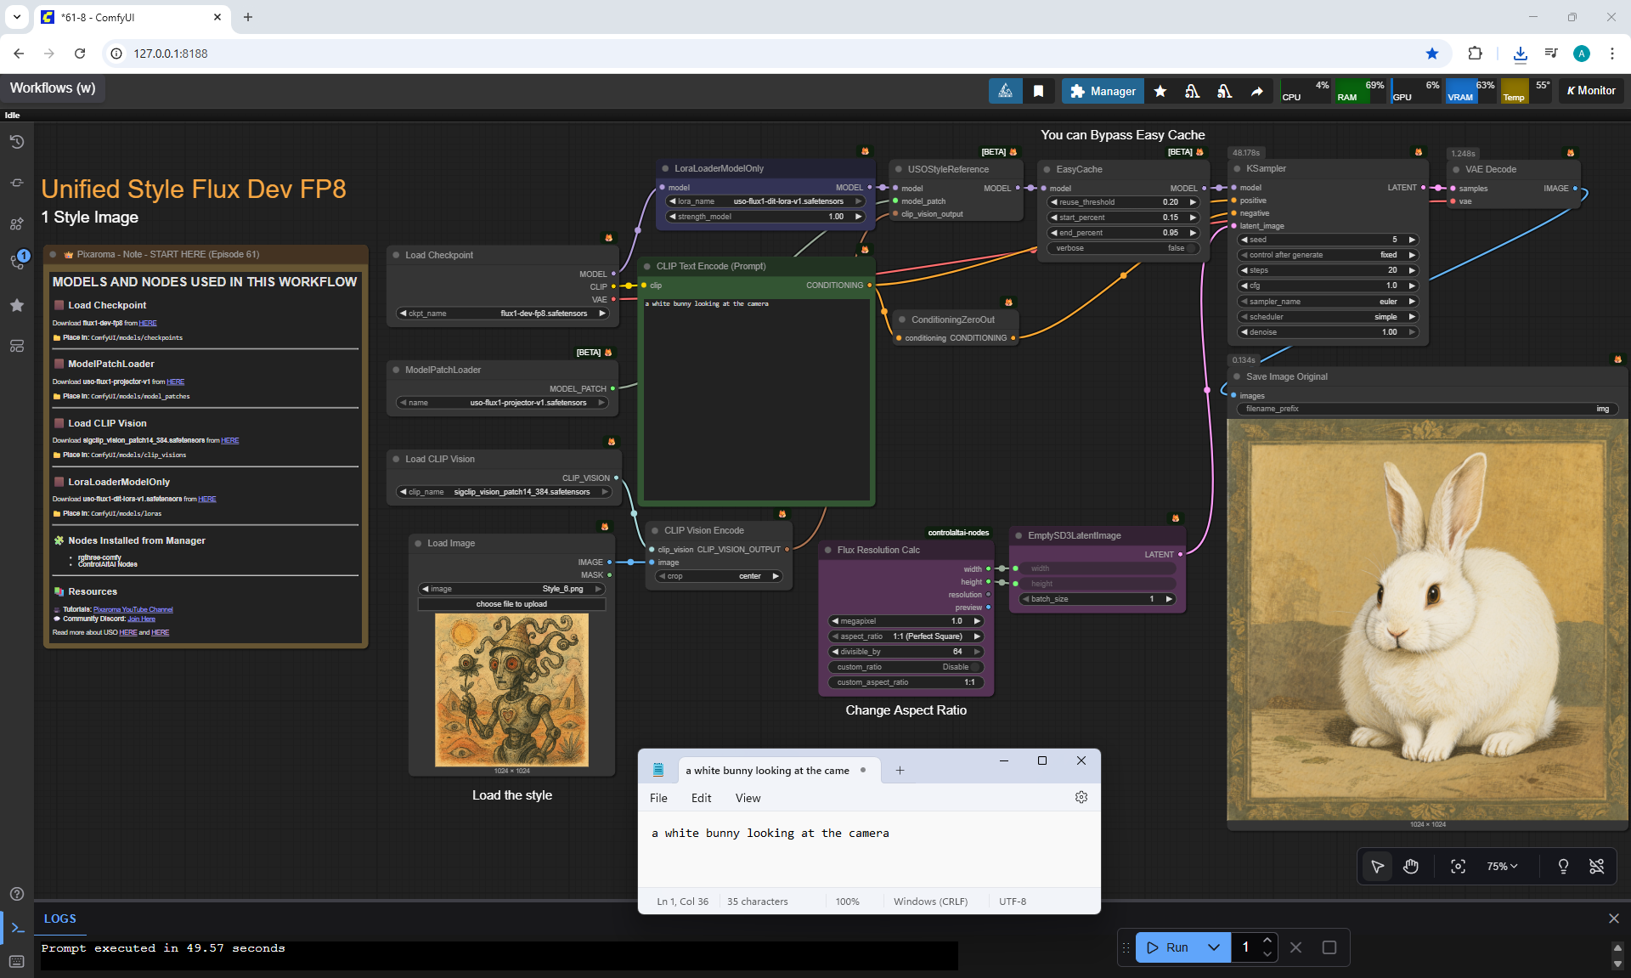Open the Edit menu in Notepad
Screen dimensions: 1631x978
click(701, 798)
